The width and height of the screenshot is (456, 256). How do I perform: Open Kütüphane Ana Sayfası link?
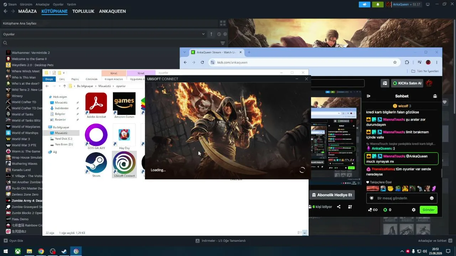(20, 23)
